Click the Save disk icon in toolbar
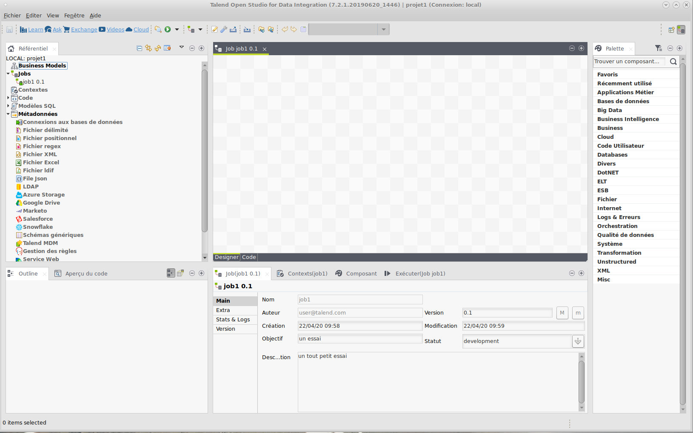The width and height of the screenshot is (693, 433). pos(9,30)
